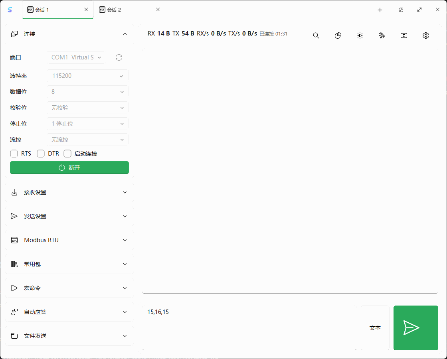Expand the 常用包 section
447x359 pixels.
[x=69, y=264]
